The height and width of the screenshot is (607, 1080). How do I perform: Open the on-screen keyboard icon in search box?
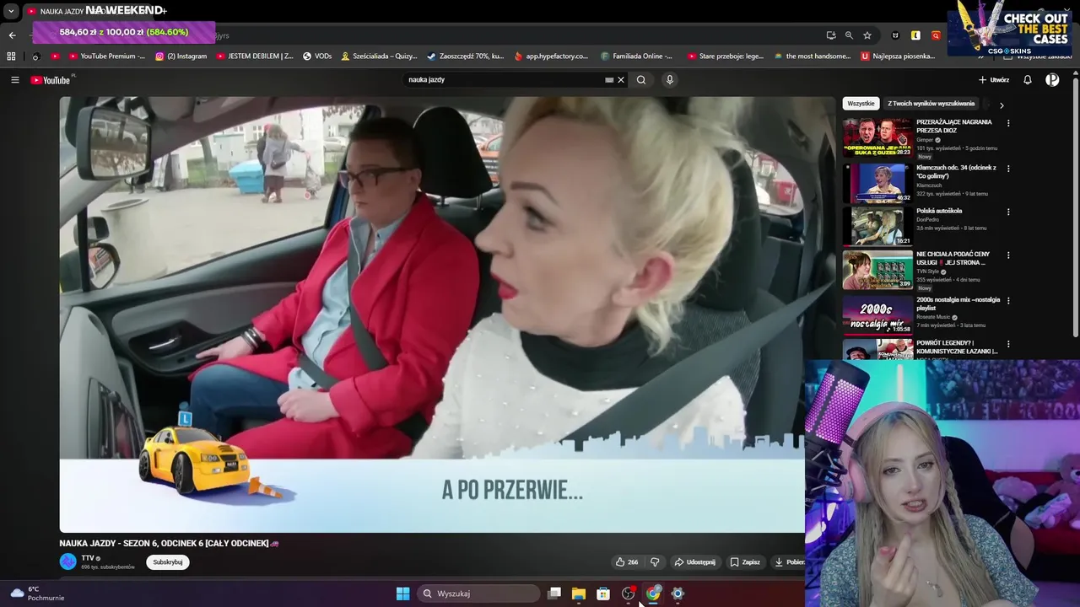(x=609, y=80)
